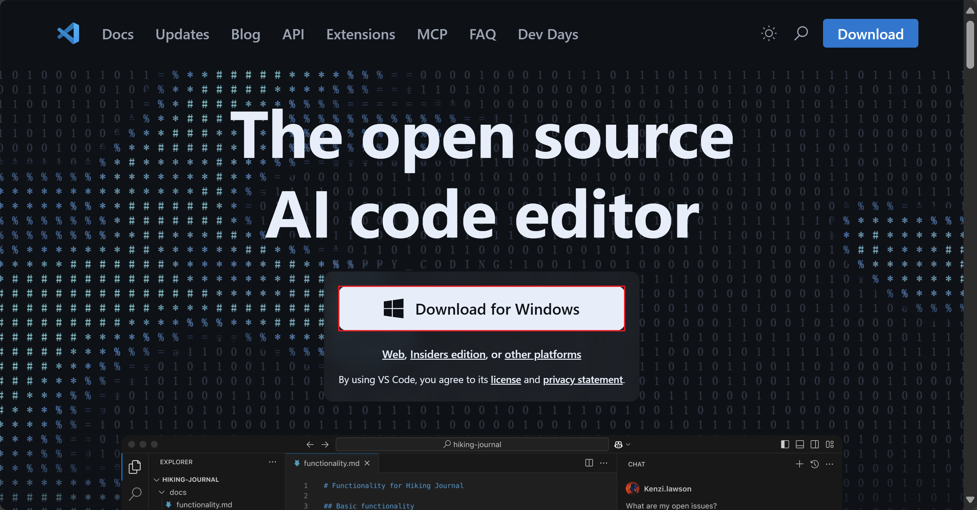This screenshot has width=977, height=510.
Task: Toggle the secondary sidebar layout icon
Action: pos(814,444)
